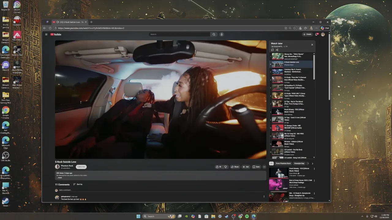Toggle shuffle for the Watch later playlist
392x220 pixels.
coord(277,50)
